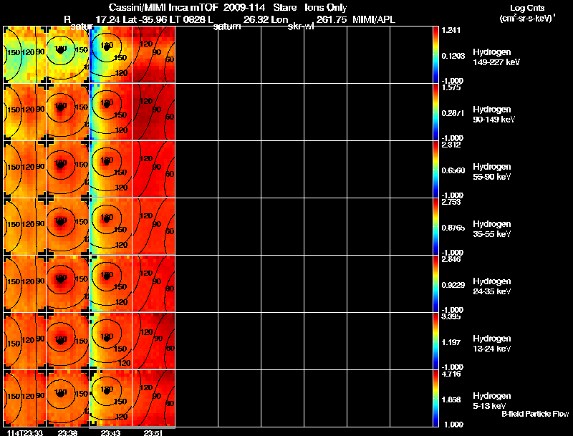Choose the 24-35 keV image at 23:51
Viewport: 573px width, 436px height.
pyautogui.click(x=153, y=284)
